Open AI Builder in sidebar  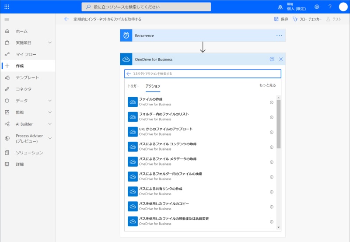tap(24, 124)
